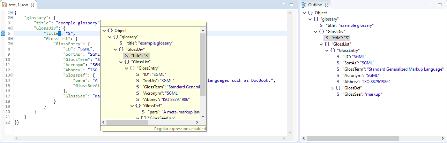This screenshot has width=447, height=143.
Task: Click string icon beside "Acronym" in popup
Action: tap(138, 93)
